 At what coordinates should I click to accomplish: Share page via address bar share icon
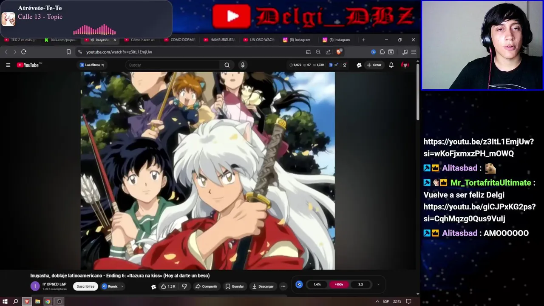[x=328, y=52]
